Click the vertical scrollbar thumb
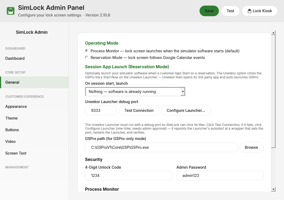Image resolution: width=284 pixels, height=200 pixels. pos(273,91)
